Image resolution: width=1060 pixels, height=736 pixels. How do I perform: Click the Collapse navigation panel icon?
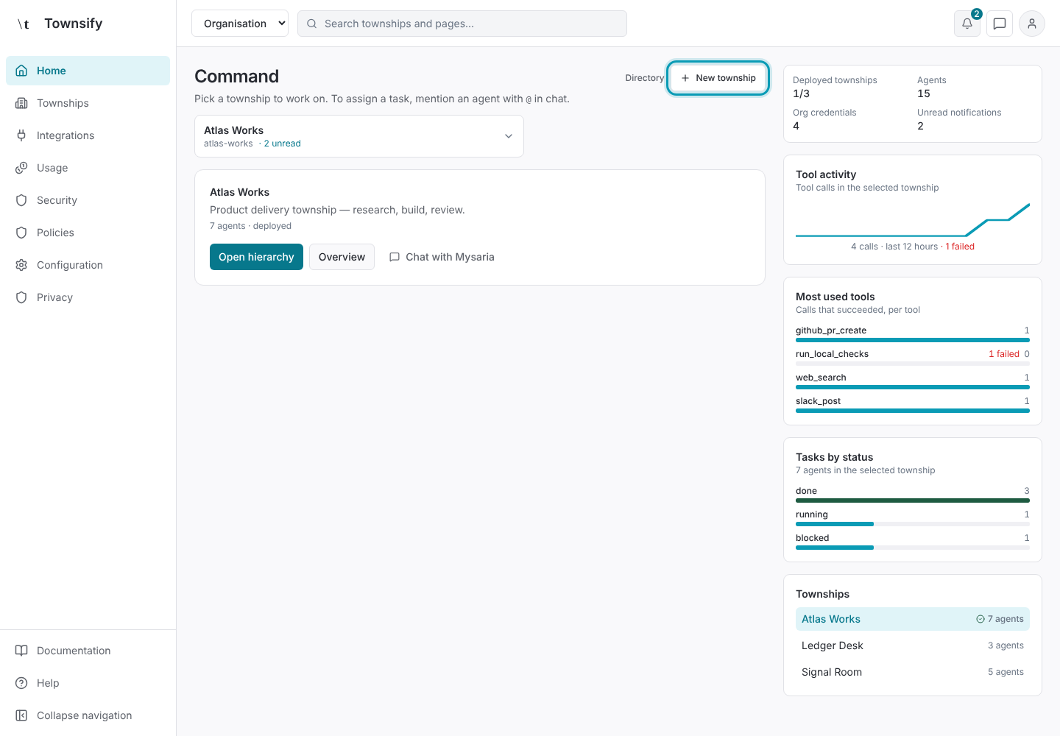pos(21,715)
